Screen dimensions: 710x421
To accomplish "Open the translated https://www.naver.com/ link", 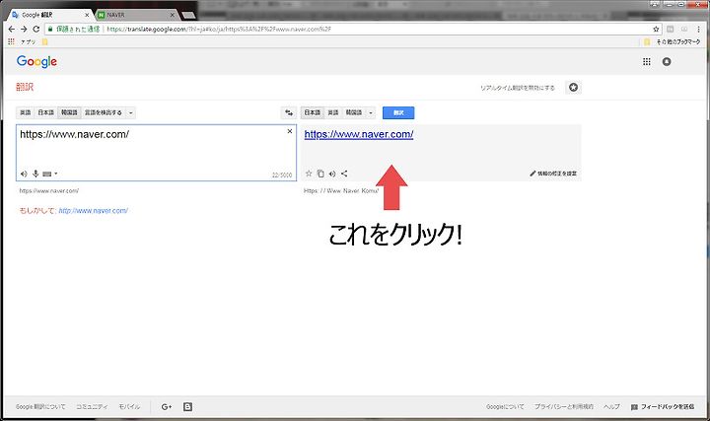I will pos(359,134).
